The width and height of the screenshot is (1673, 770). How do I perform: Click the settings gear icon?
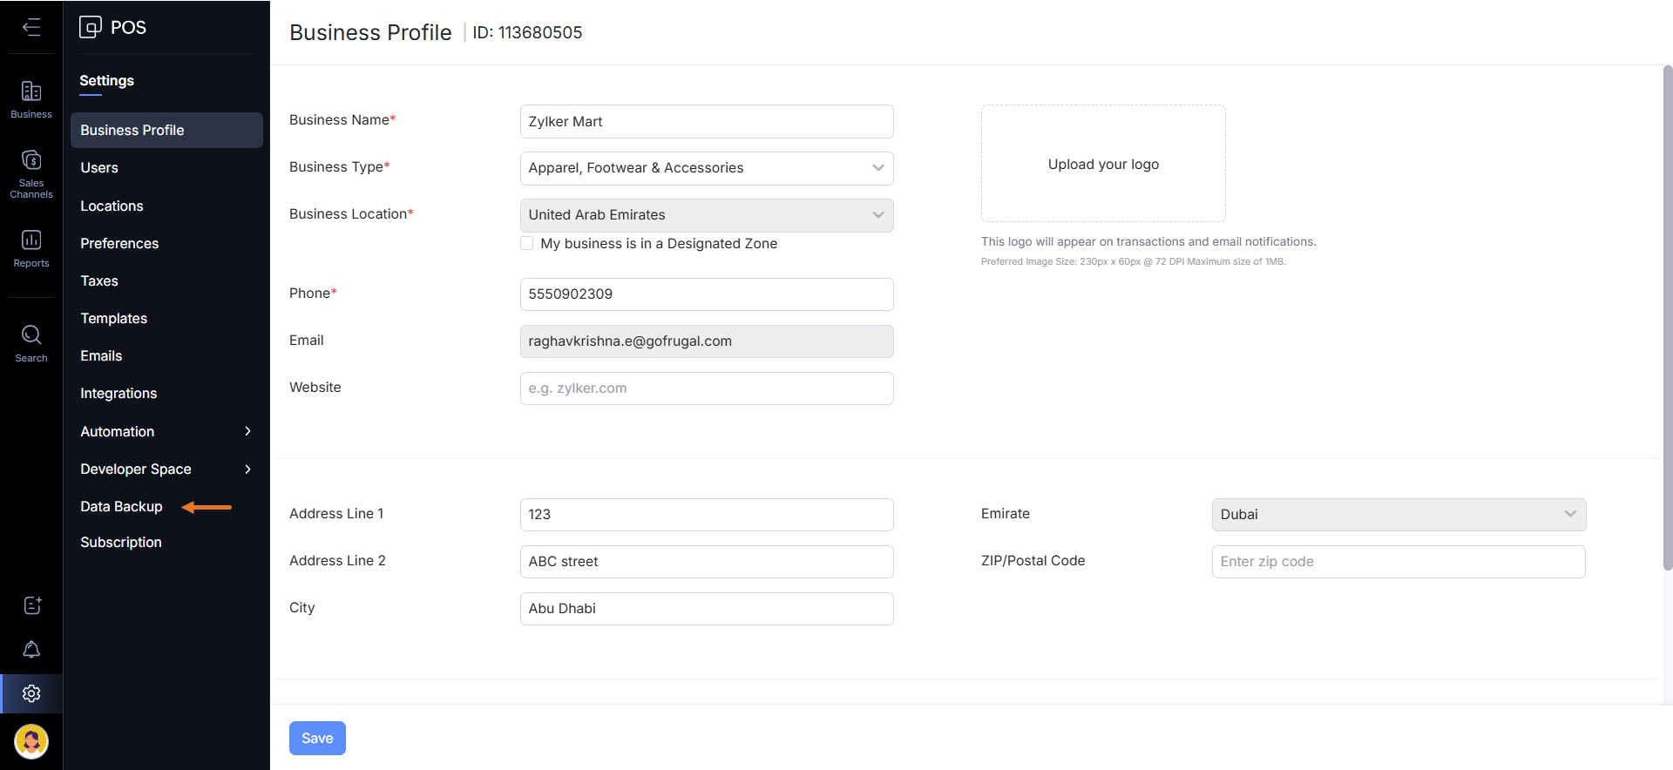pos(31,693)
